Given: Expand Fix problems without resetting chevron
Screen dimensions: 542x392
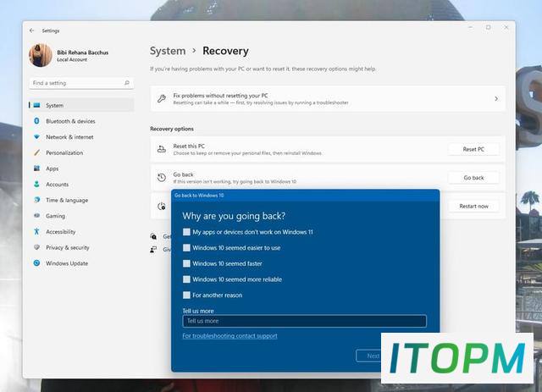Looking at the screenshot, I should [x=496, y=99].
